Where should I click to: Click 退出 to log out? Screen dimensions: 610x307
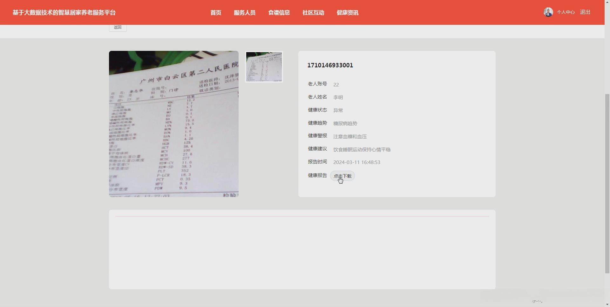tap(585, 12)
